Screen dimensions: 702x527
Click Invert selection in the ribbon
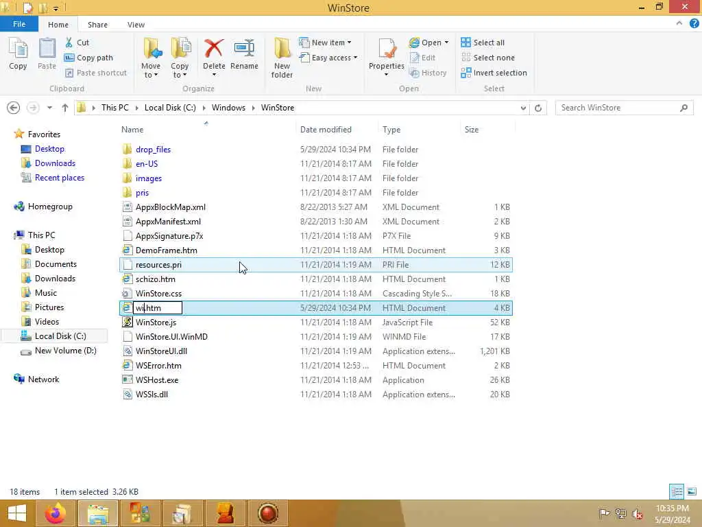click(x=494, y=73)
